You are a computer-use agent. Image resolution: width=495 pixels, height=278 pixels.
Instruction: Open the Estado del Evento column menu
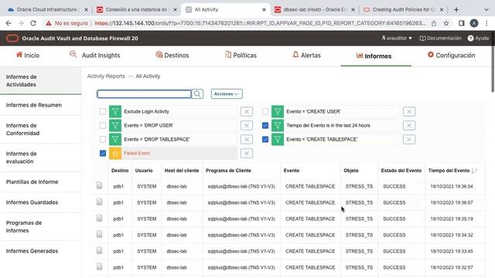401,171
